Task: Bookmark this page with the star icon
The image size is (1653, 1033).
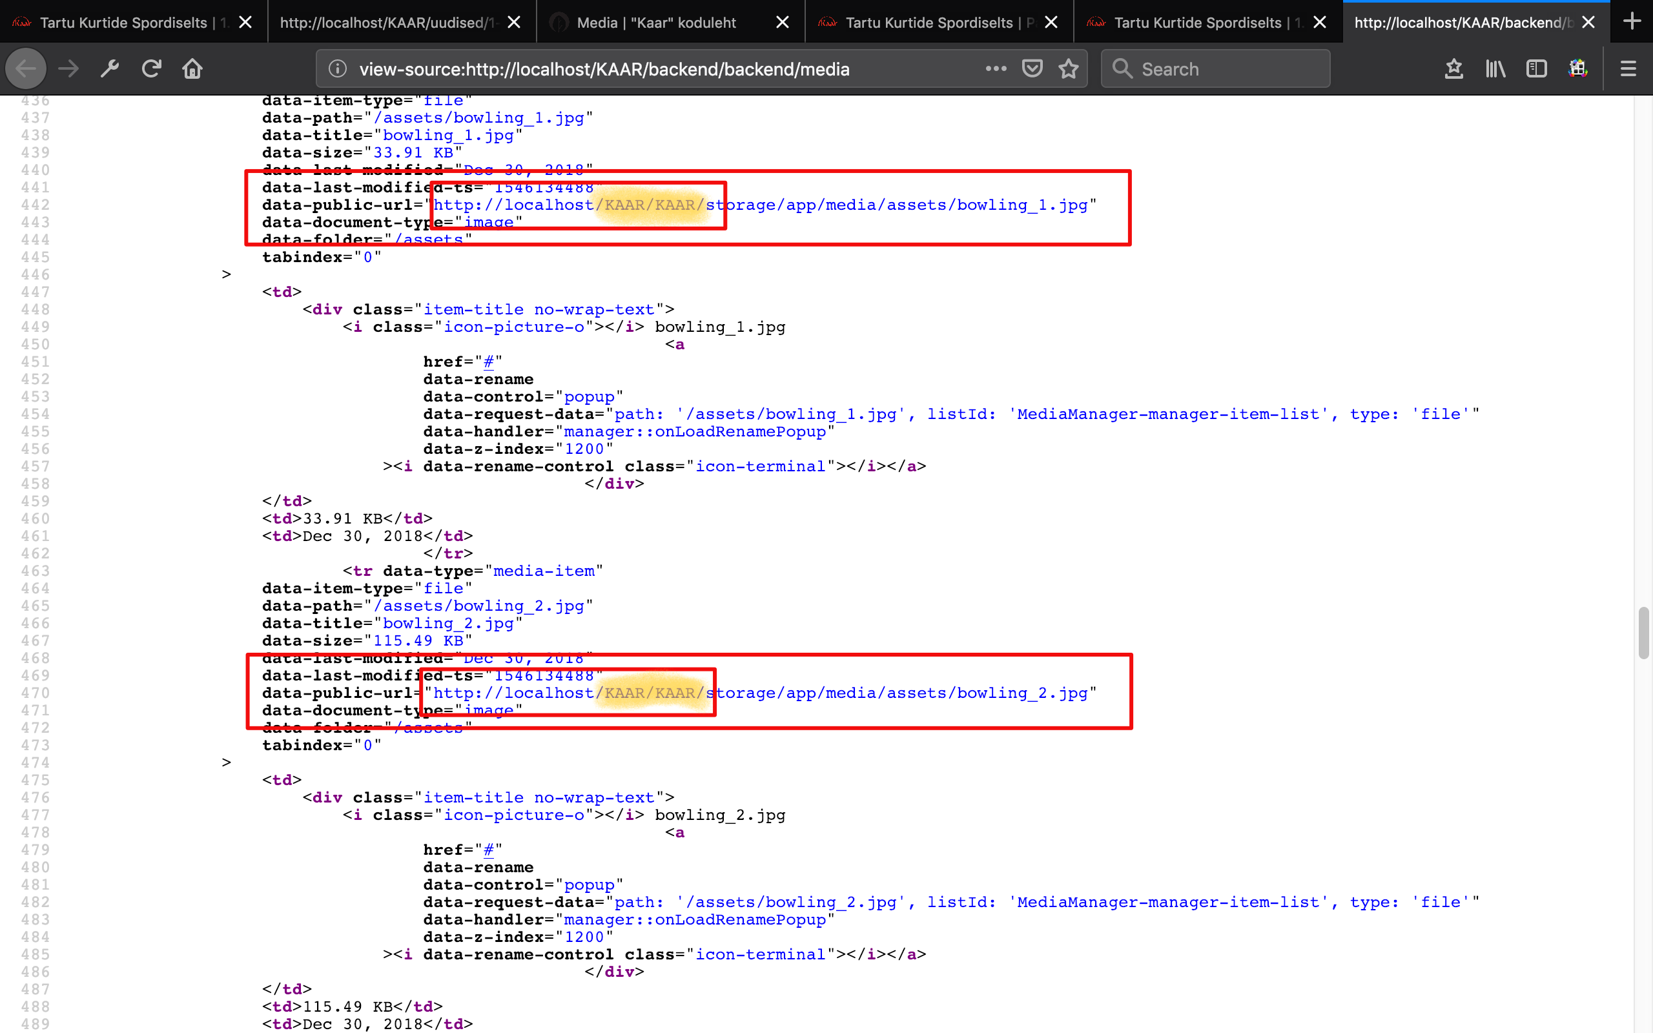Action: (x=1068, y=68)
